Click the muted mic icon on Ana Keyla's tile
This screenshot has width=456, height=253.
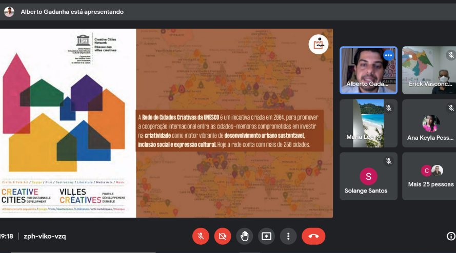(451, 108)
